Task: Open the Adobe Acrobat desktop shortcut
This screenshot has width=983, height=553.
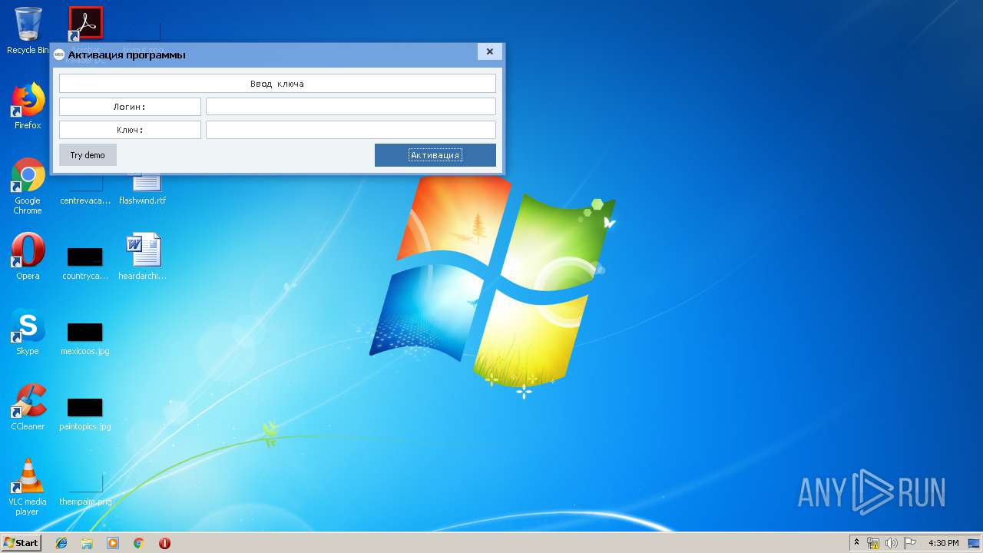Action: (x=86, y=23)
